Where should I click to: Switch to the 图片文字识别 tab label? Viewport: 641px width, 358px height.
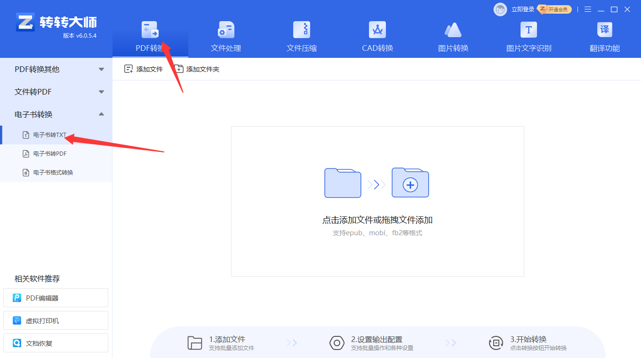coord(529,48)
